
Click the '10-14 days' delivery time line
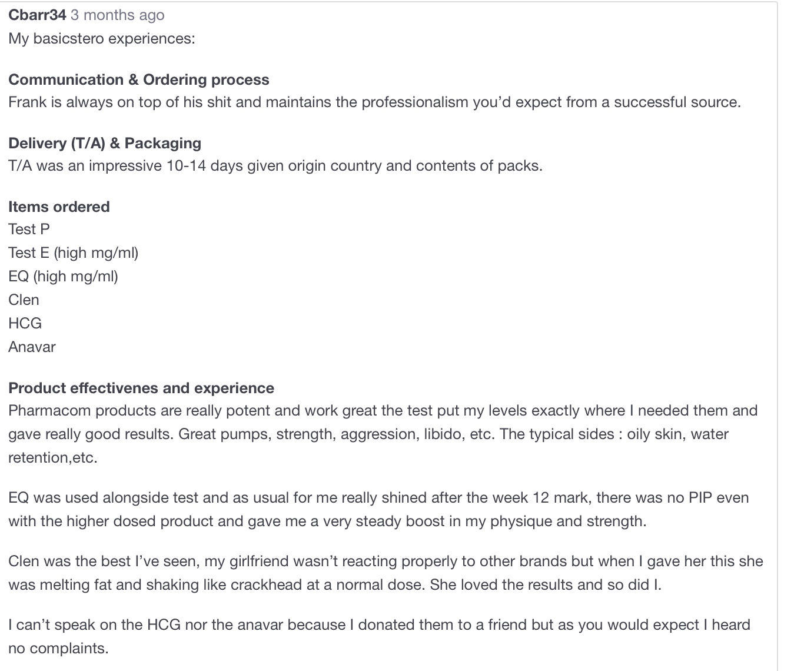pos(275,166)
